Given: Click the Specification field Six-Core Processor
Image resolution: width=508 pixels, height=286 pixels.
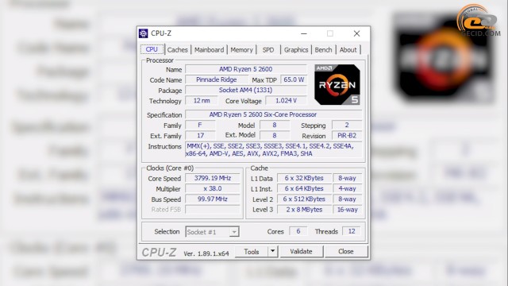Looking at the screenshot, I should [273, 114].
